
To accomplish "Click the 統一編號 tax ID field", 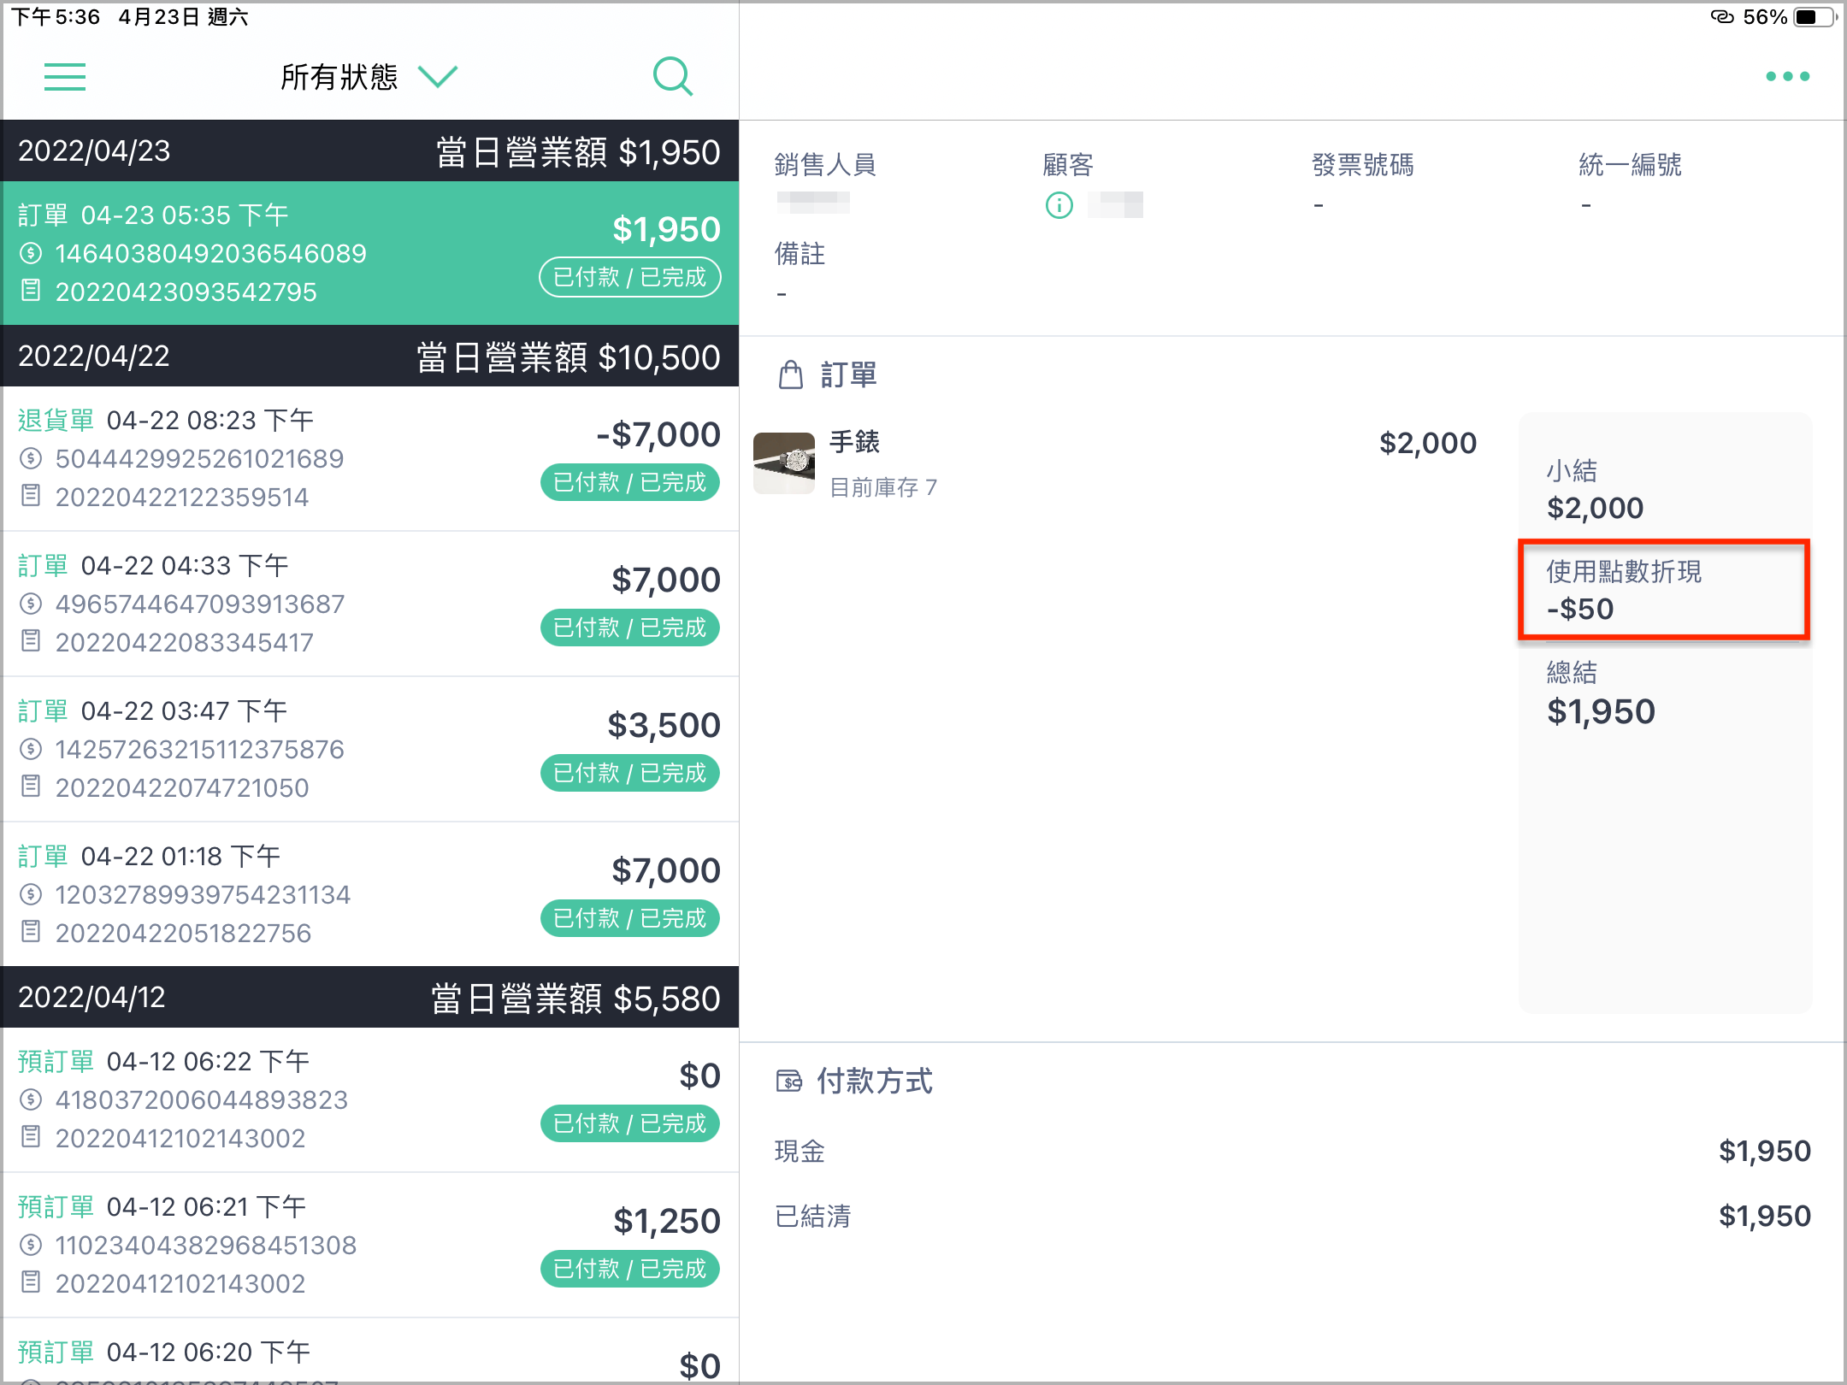I will tap(1630, 182).
